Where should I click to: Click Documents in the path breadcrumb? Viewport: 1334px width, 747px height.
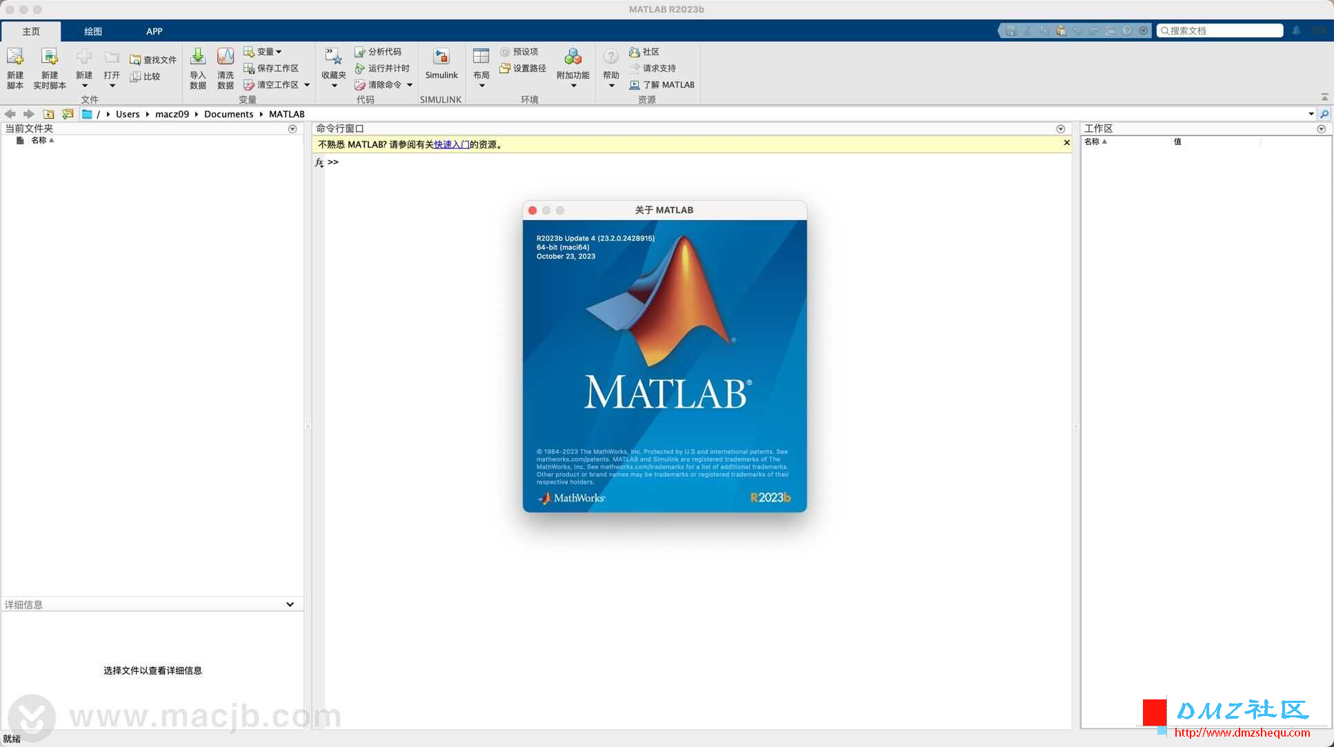[228, 114]
